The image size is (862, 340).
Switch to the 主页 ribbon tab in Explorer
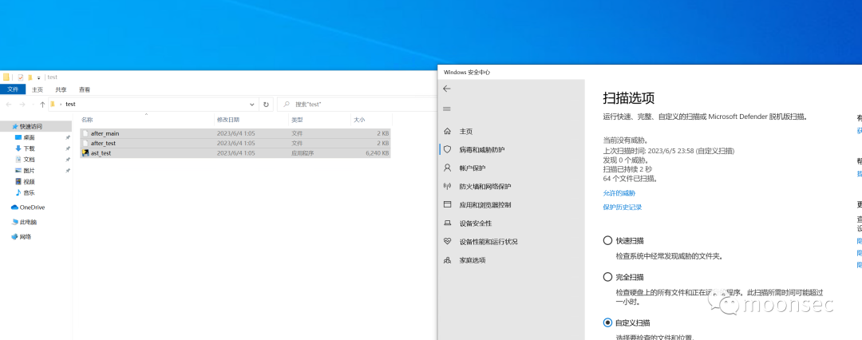point(38,89)
